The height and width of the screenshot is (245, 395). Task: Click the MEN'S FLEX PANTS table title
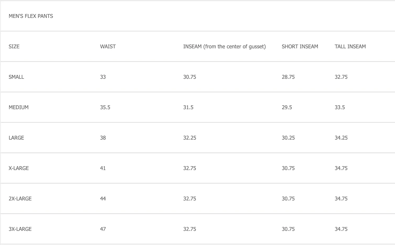pyautogui.click(x=31, y=16)
